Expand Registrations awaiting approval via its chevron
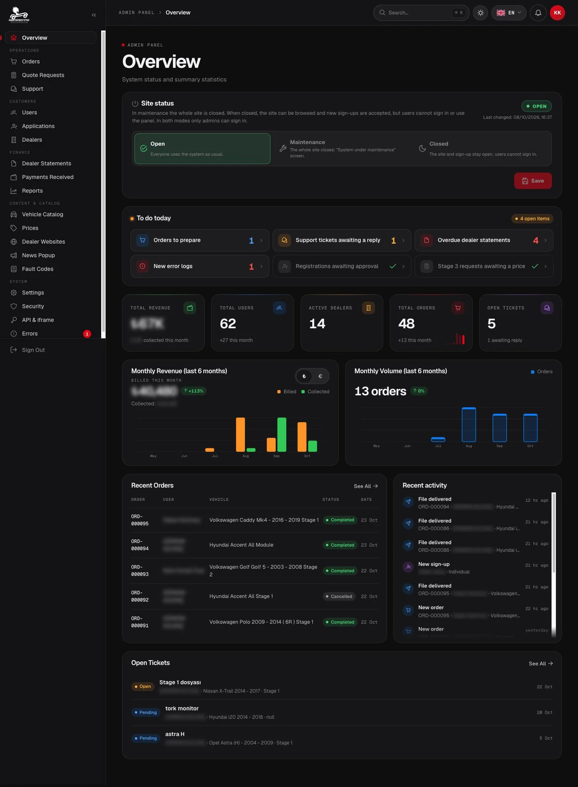The width and height of the screenshot is (578, 787). click(403, 266)
